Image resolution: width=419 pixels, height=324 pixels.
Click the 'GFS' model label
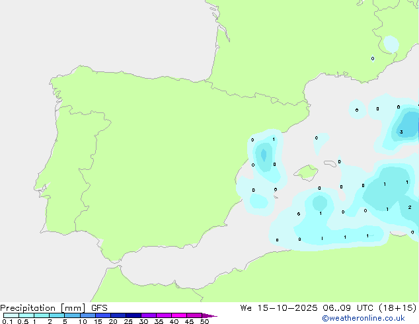tap(99, 308)
